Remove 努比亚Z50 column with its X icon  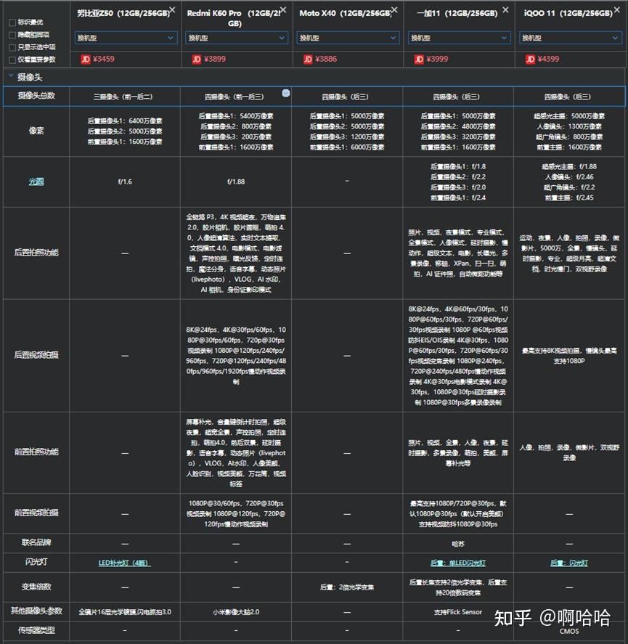(x=173, y=9)
